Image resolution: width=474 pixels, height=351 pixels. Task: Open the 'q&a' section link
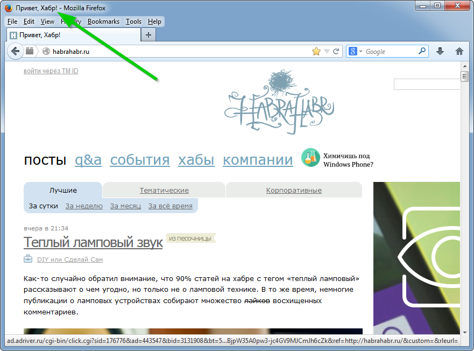[88, 160]
